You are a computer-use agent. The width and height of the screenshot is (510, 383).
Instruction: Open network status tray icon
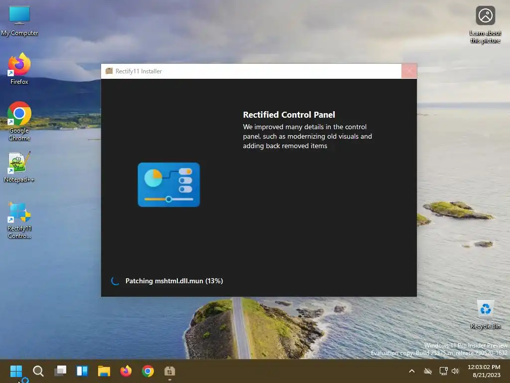pos(443,371)
